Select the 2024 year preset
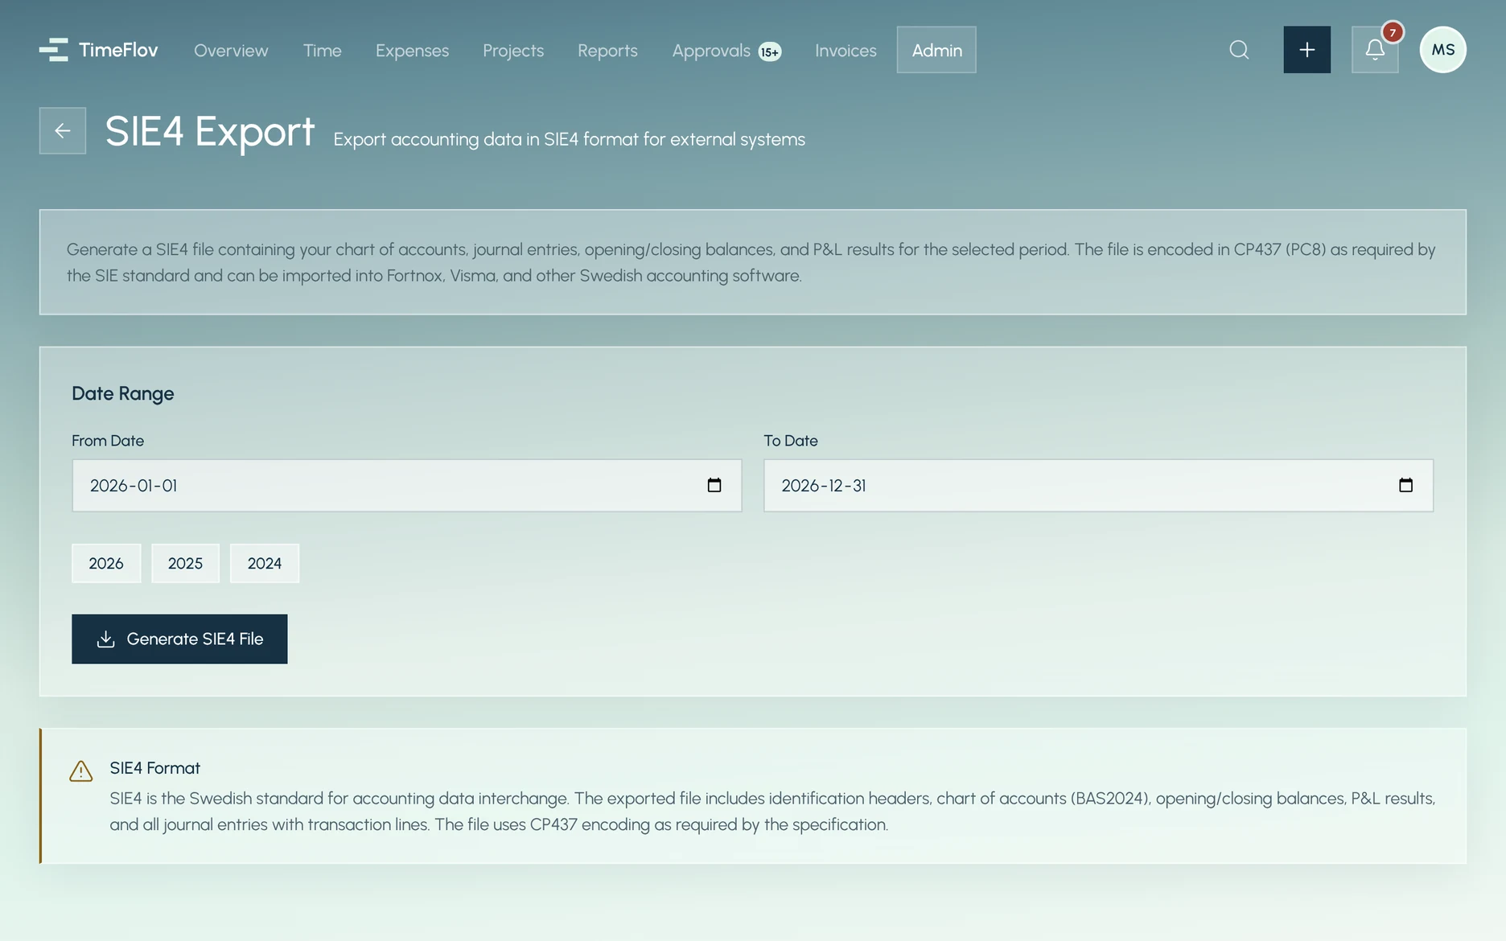Screen dimensions: 1506x941 (x=265, y=563)
